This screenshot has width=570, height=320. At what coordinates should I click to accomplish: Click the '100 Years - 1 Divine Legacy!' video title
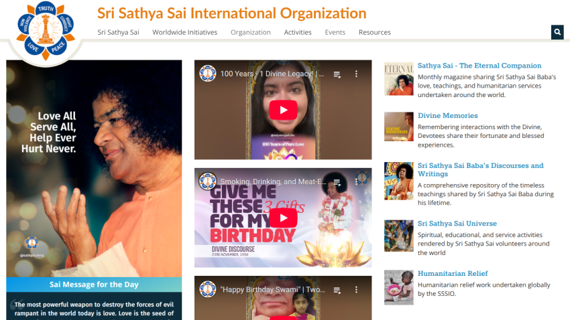(272, 74)
